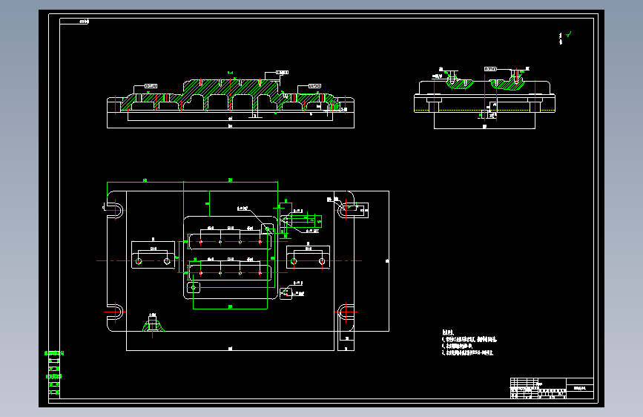This screenshot has height=417, width=643.
Task: Select the right green hatched area in the side view
Action: pos(507,85)
